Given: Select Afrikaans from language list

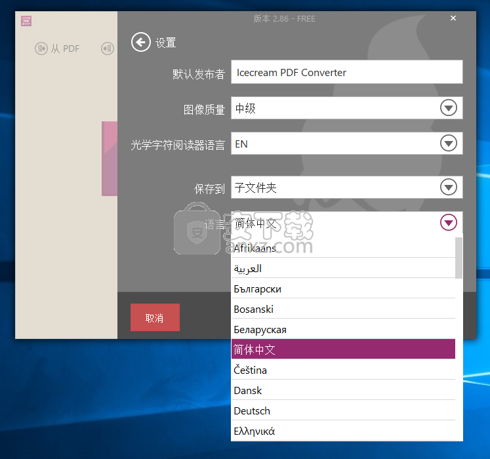Looking at the screenshot, I should pos(343,248).
